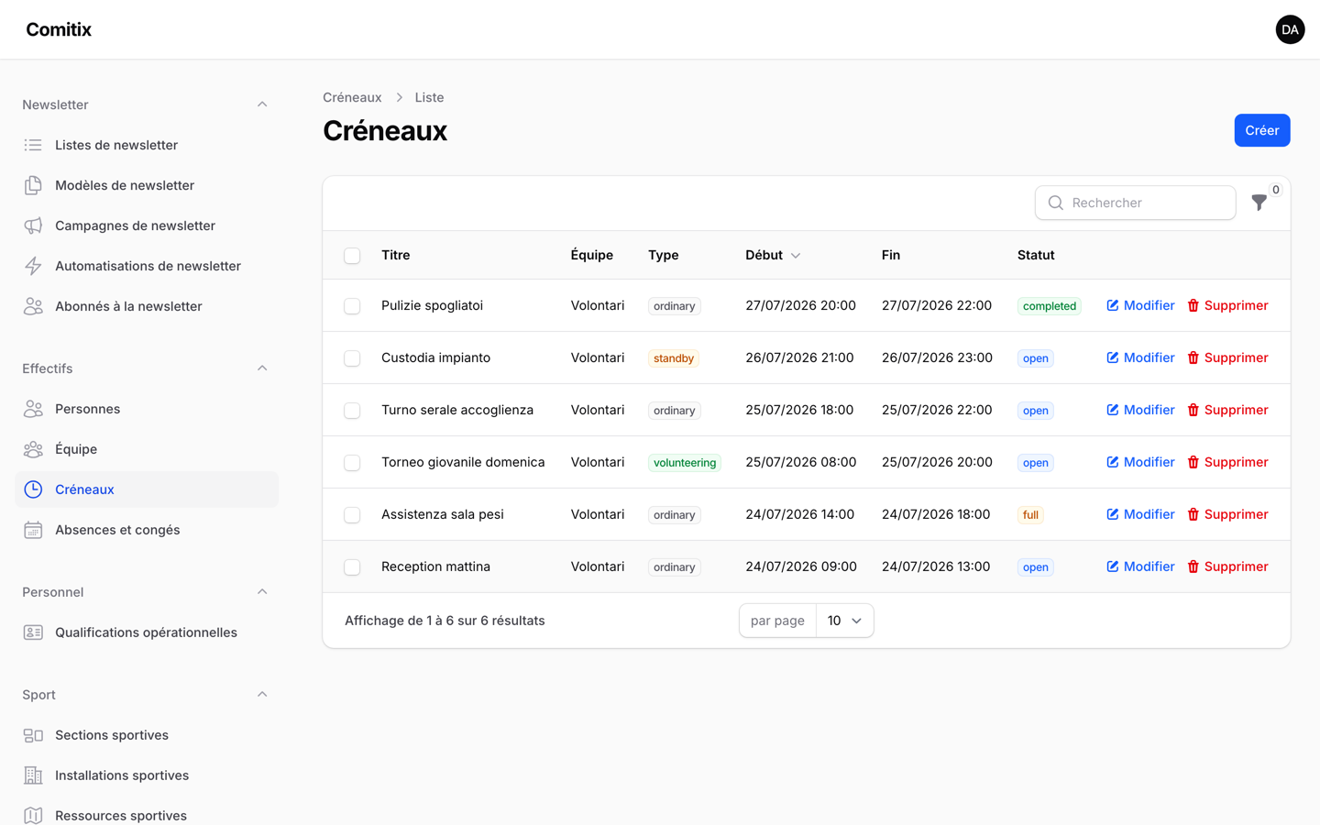
Task: Click the Personnes people icon
Action: pyautogui.click(x=33, y=409)
